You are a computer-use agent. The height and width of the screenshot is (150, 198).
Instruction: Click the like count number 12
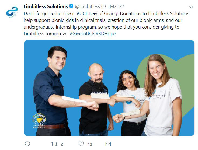pyautogui.click(x=90, y=144)
